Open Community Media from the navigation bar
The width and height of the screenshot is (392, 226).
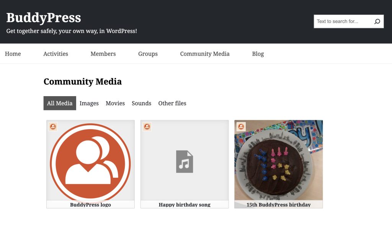[205, 54]
